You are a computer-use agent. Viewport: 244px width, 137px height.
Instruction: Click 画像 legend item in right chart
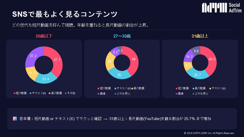point(180,94)
